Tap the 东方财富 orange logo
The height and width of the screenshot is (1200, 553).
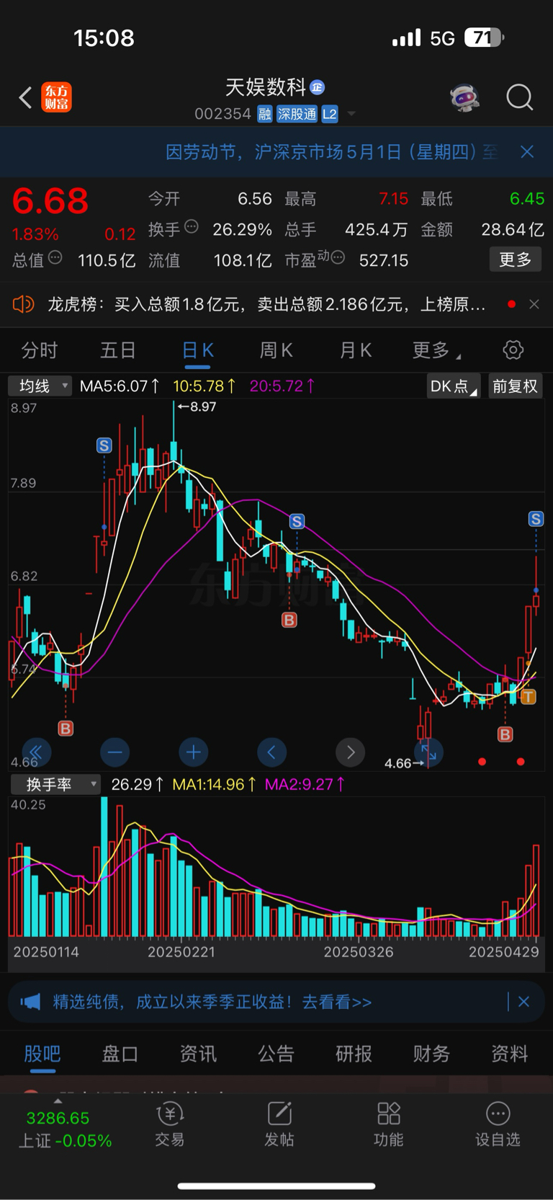[56, 97]
